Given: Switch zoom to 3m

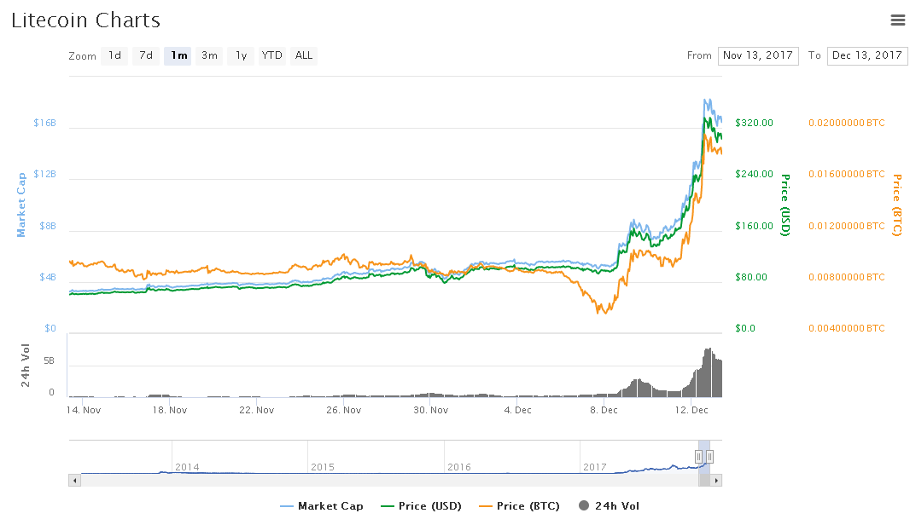Looking at the screenshot, I should pos(209,55).
